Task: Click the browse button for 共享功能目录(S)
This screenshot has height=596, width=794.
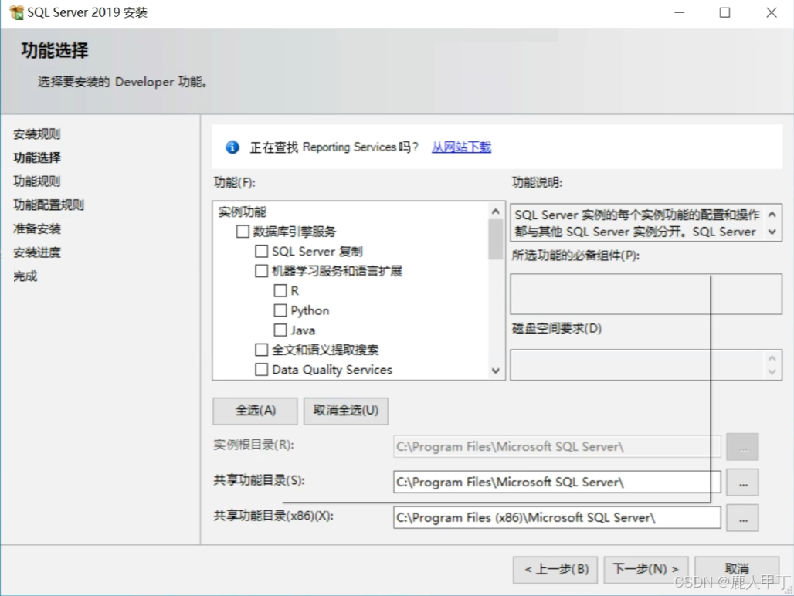Action: [x=741, y=482]
